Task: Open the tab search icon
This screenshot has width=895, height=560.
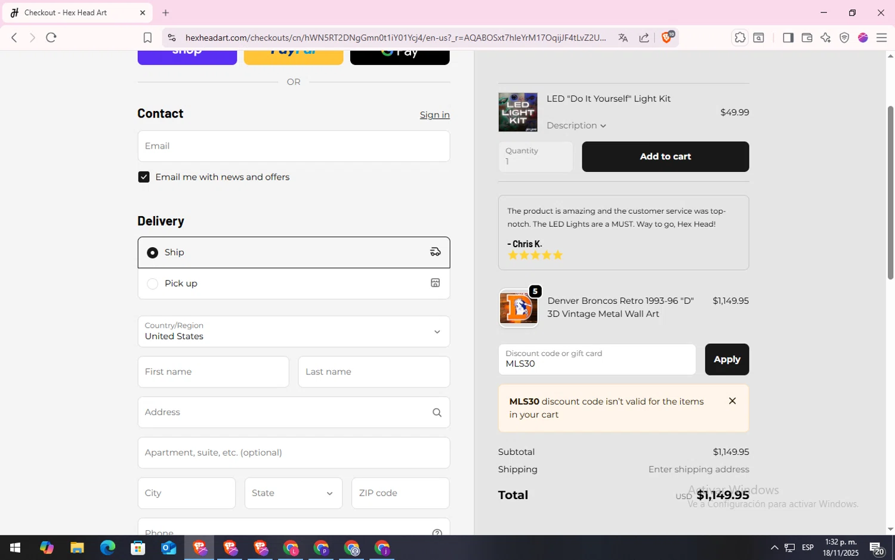Action: click(758, 38)
